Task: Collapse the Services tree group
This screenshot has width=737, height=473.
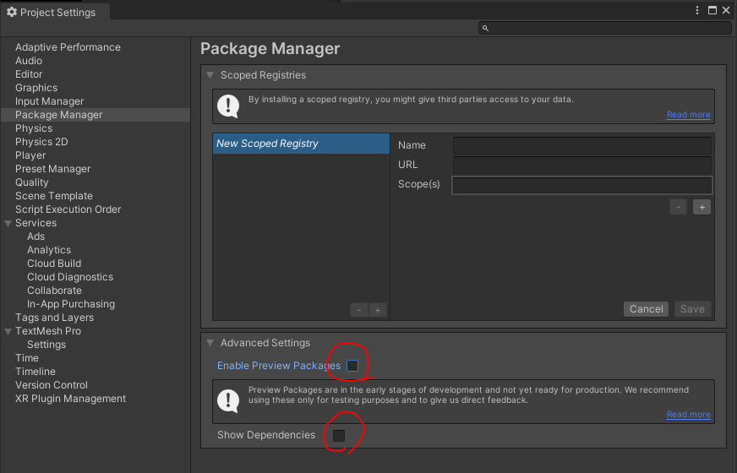Action: coord(8,223)
